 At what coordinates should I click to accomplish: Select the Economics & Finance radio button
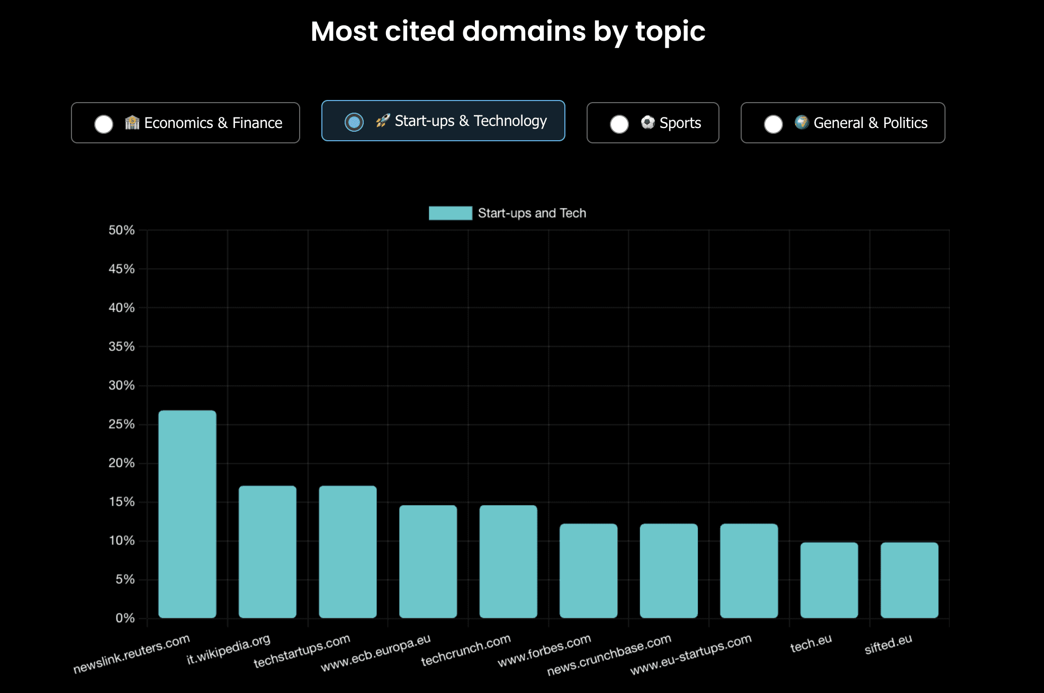pyautogui.click(x=104, y=123)
